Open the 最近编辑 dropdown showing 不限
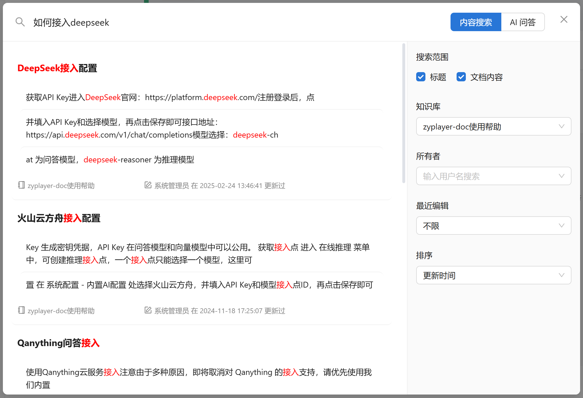The height and width of the screenshot is (398, 583). [x=494, y=226]
